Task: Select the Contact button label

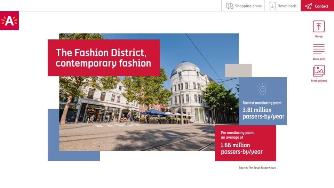Action: [321, 6]
